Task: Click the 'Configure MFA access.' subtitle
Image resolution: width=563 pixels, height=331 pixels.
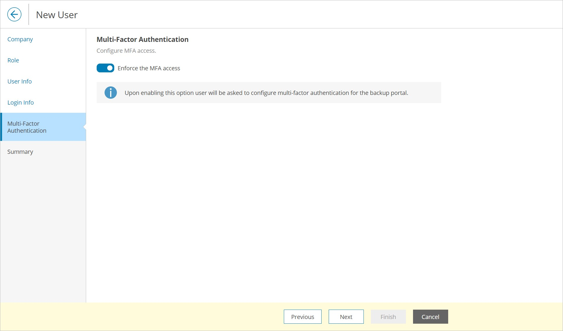Action: pos(126,51)
